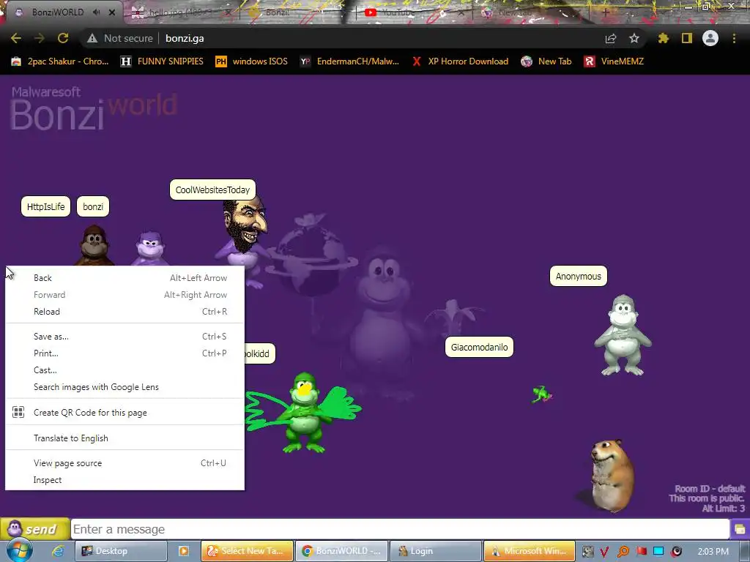Image resolution: width=750 pixels, height=562 pixels.
Task: Open the Windows Start orb
Action: [x=20, y=550]
